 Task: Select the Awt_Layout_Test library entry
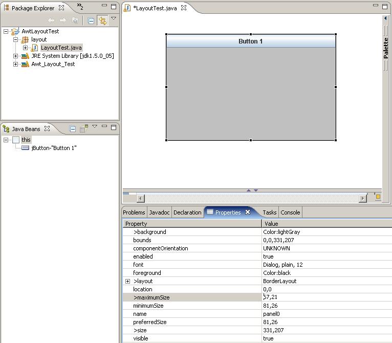pyautogui.click(x=53, y=64)
